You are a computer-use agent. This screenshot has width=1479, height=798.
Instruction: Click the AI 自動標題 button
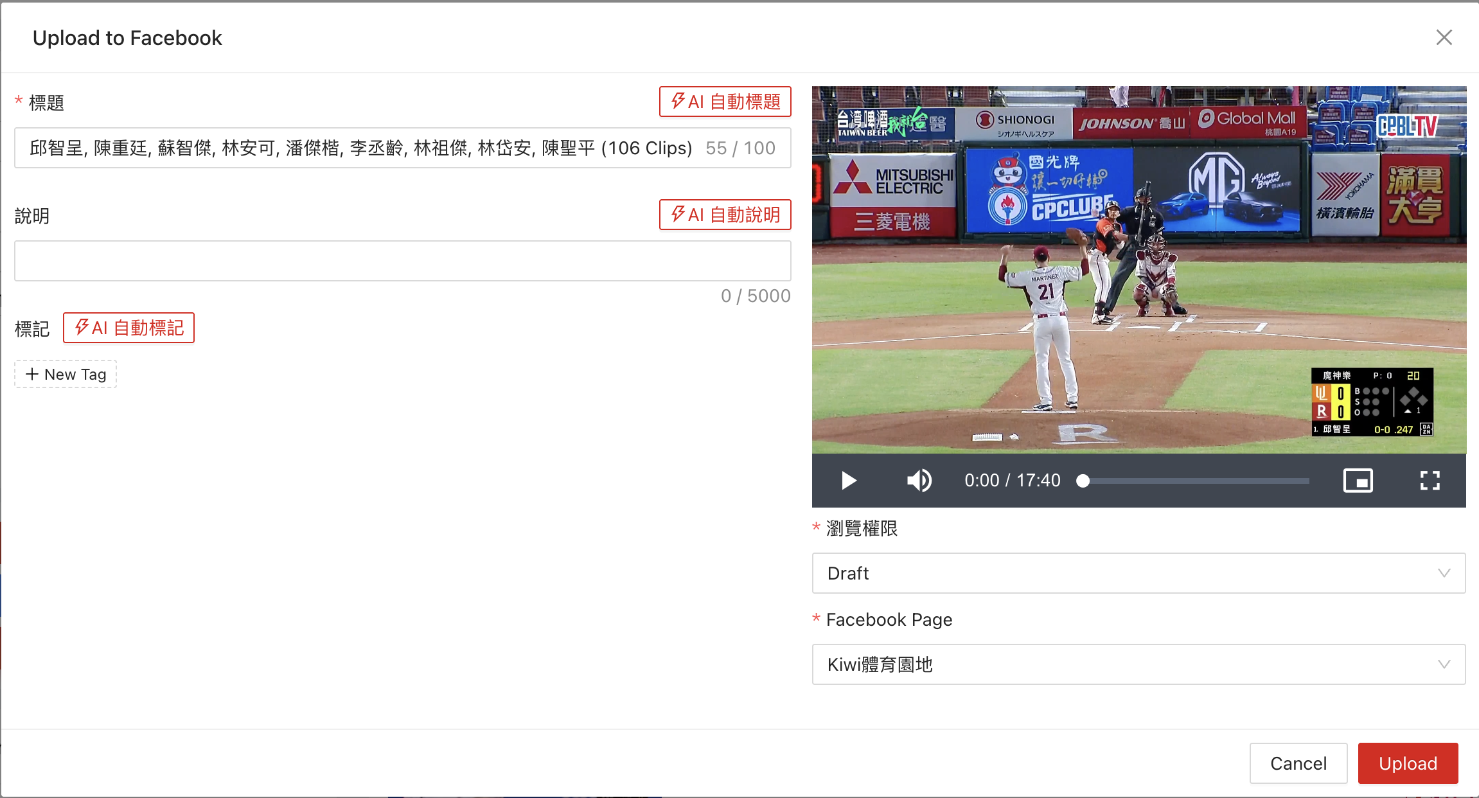[x=725, y=102]
